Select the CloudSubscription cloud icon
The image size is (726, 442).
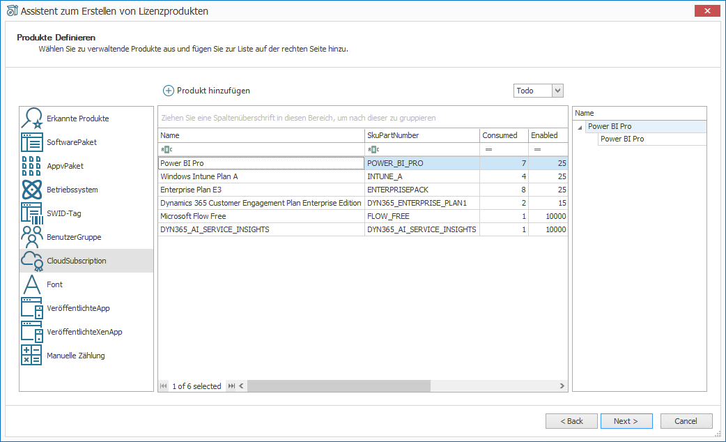[31, 261]
